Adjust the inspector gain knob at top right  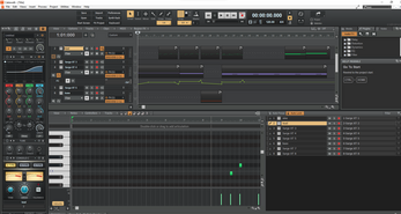click(x=40, y=47)
